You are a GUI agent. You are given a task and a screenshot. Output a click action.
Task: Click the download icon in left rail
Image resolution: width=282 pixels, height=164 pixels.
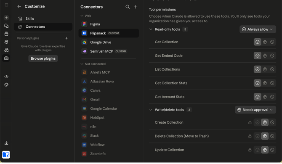[6, 143]
